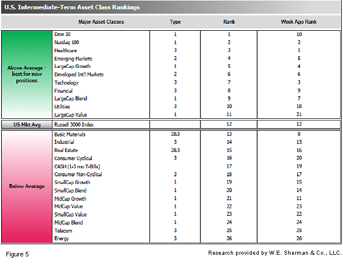
Task: Click the Rank column header
Action: click(x=229, y=22)
